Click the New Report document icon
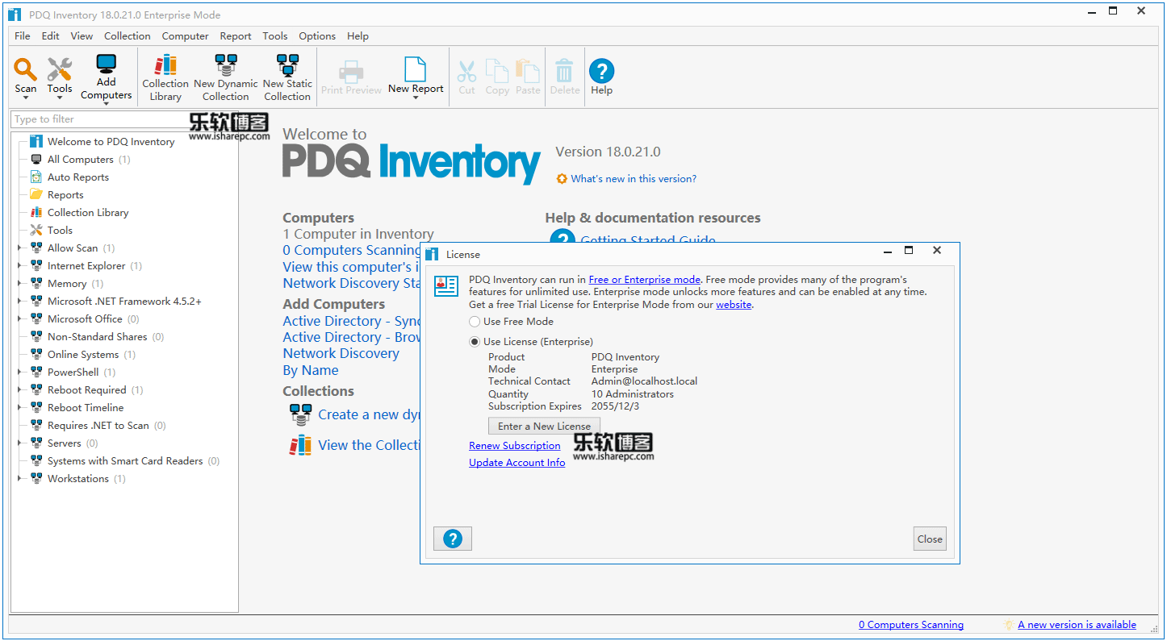Image resolution: width=1167 pixels, height=641 pixels. tap(416, 69)
